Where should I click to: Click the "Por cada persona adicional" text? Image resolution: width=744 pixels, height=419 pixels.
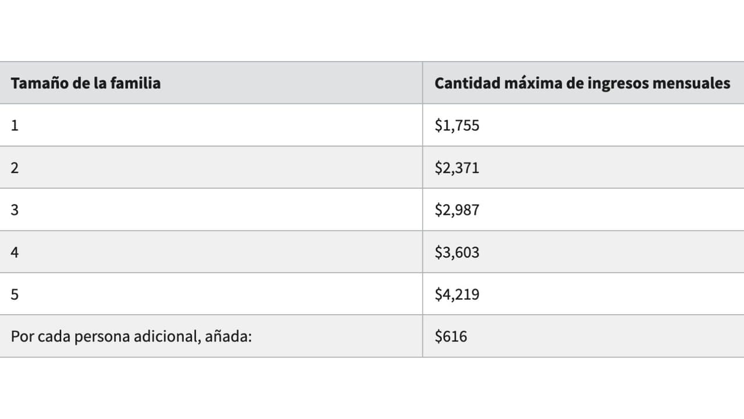click(x=106, y=336)
